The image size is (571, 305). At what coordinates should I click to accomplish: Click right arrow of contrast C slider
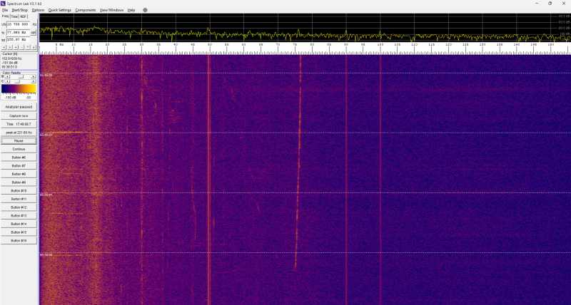34,81
